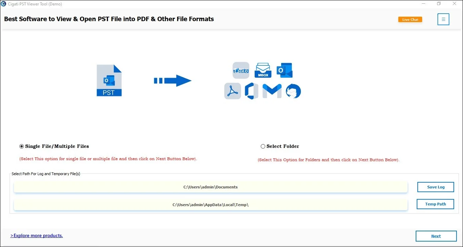Click the Gmail icon
Viewport: 463px width, 247px height.
[272, 91]
